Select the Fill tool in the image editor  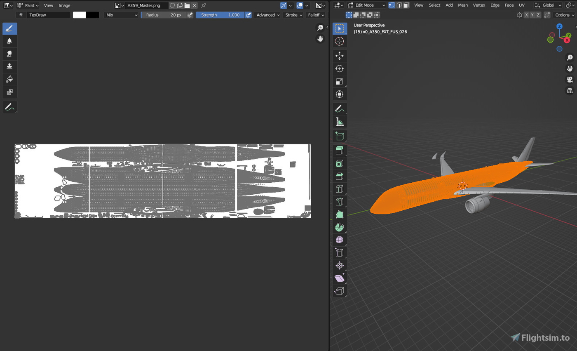pyautogui.click(x=10, y=79)
